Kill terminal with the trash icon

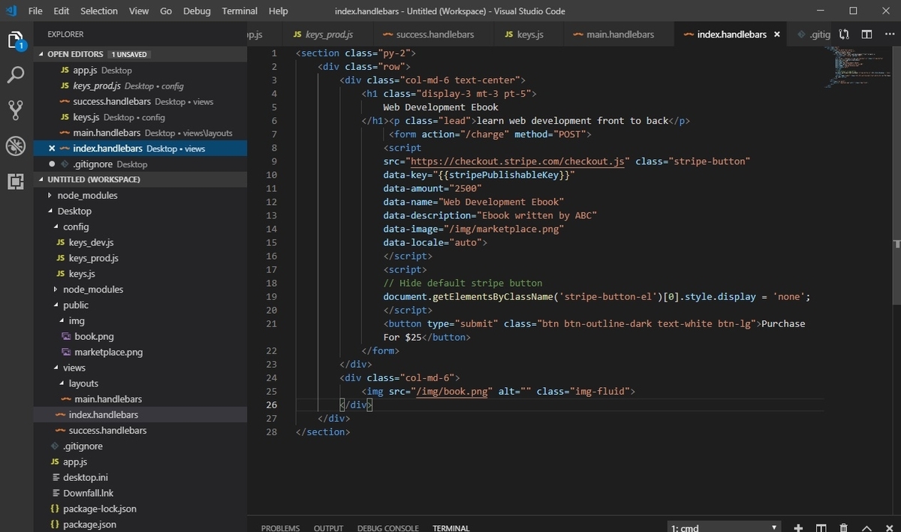(844, 528)
